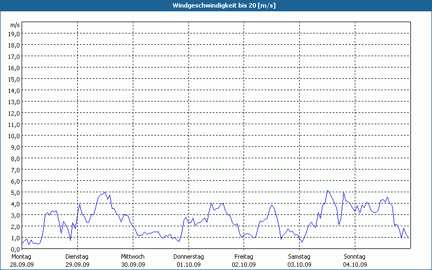Click the 17,0 y-axis label
Screen dimensions: 432x270
(14, 57)
